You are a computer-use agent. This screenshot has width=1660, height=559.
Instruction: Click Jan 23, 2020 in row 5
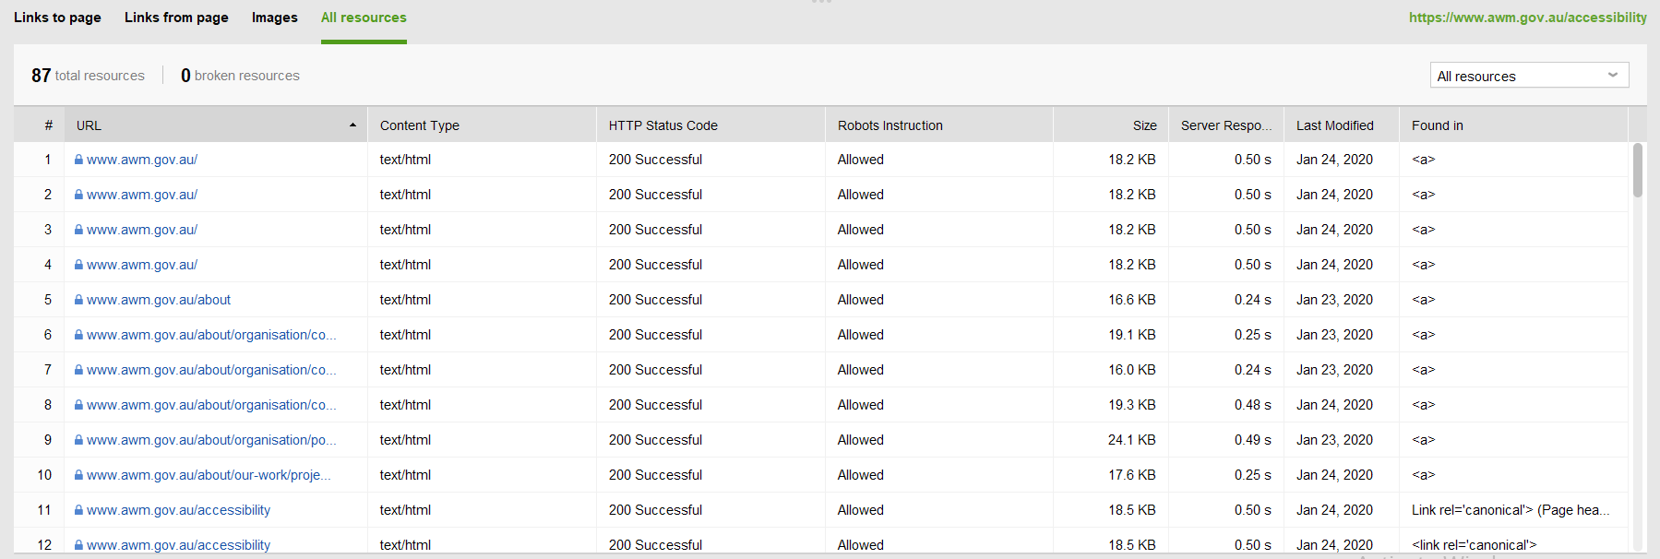(x=1334, y=300)
